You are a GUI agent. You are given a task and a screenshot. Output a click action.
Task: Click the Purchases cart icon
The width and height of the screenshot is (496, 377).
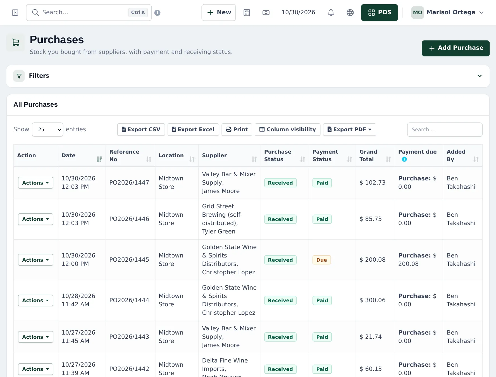[x=16, y=42]
